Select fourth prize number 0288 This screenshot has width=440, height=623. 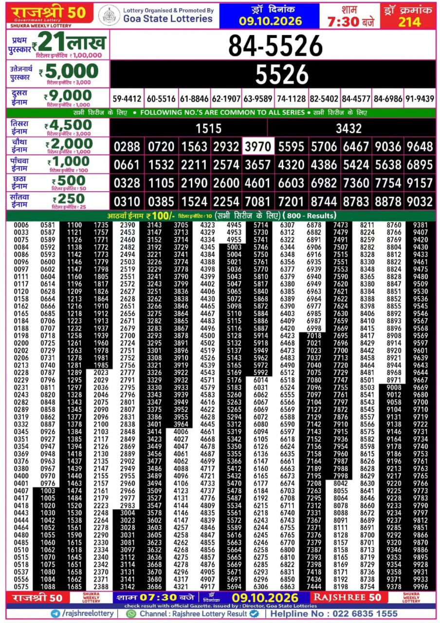click(127, 147)
